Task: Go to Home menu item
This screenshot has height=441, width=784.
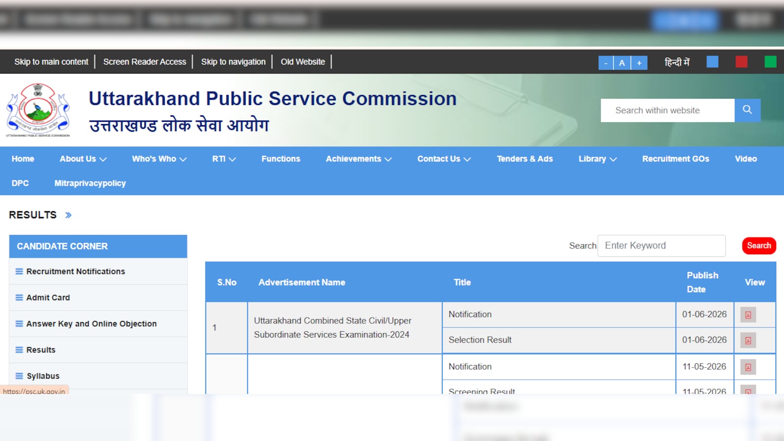Action: (x=23, y=159)
